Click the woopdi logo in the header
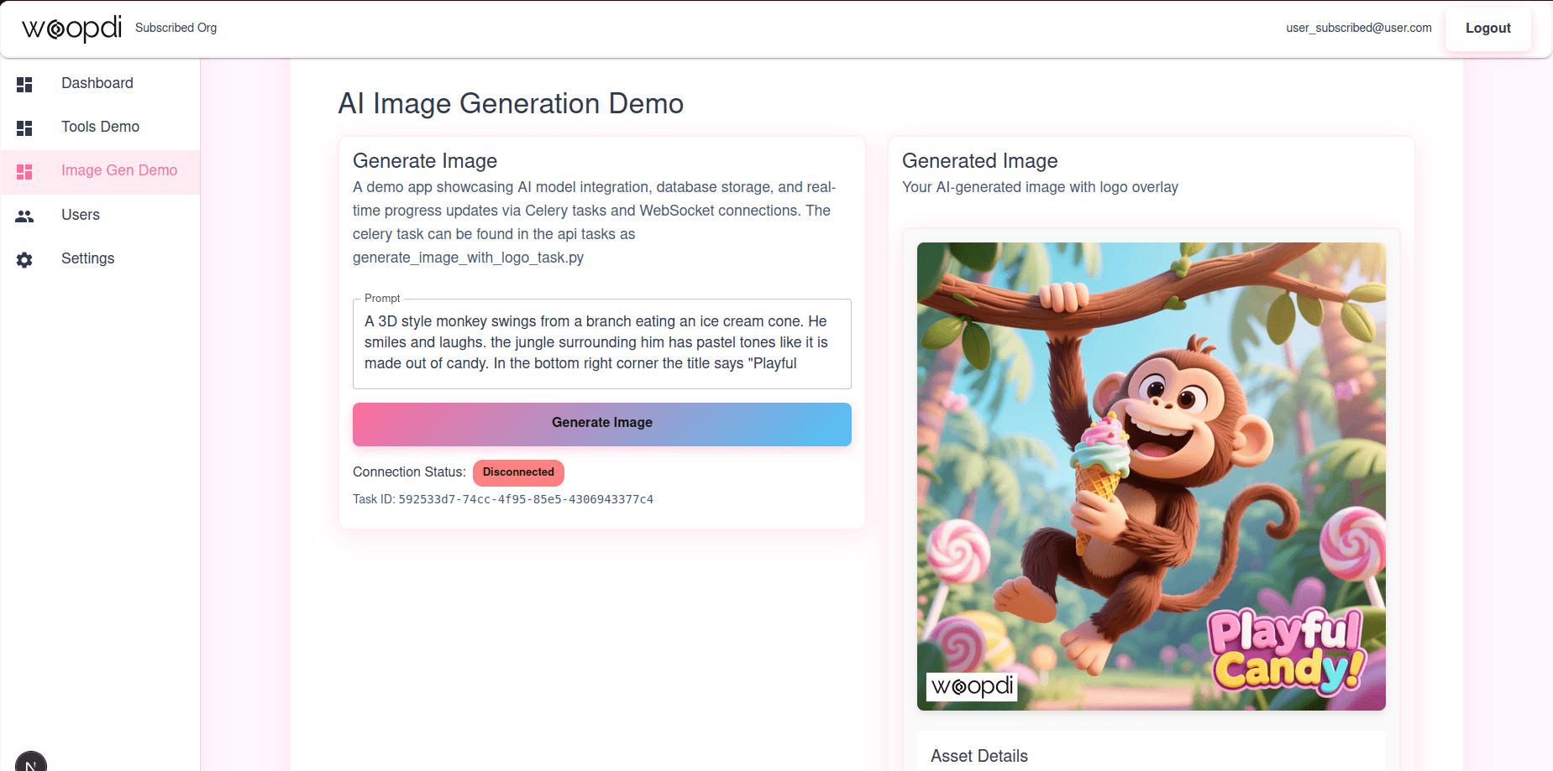The height and width of the screenshot is (771, 1553). [71, 29]
